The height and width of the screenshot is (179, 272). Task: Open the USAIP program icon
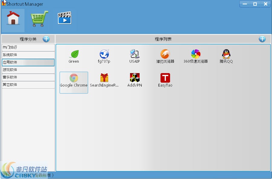134,55
